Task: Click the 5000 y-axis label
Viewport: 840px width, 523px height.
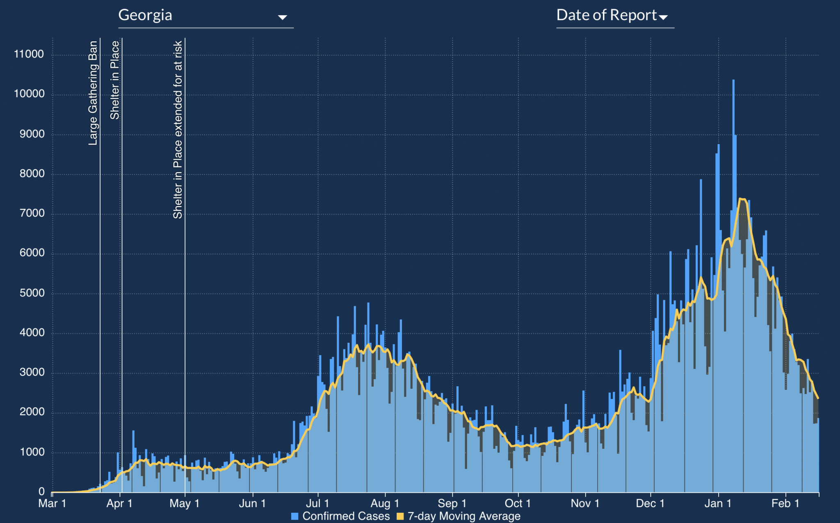Action: tap(32, 293)
